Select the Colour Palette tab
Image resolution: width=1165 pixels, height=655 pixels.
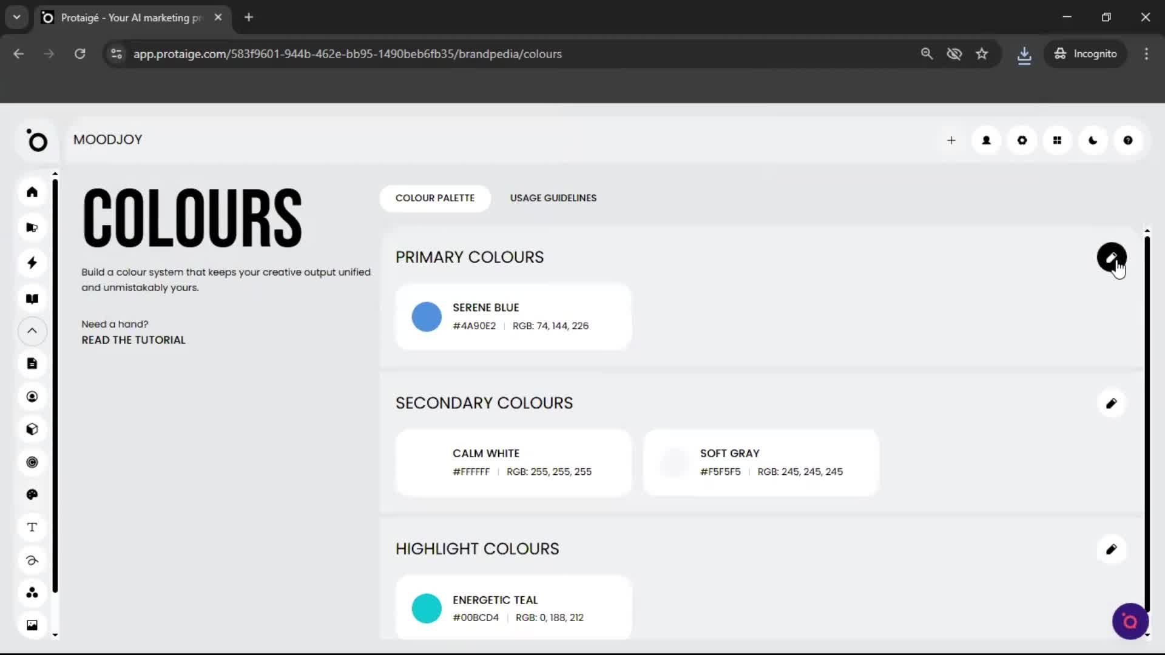point(435,198)
